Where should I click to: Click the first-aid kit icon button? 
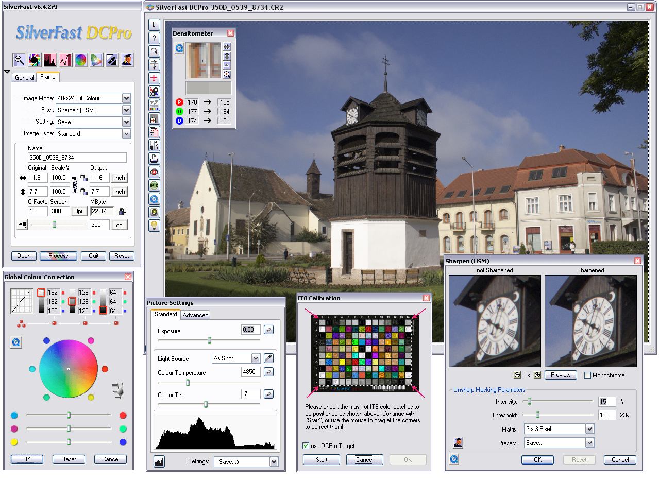point(154,118)
